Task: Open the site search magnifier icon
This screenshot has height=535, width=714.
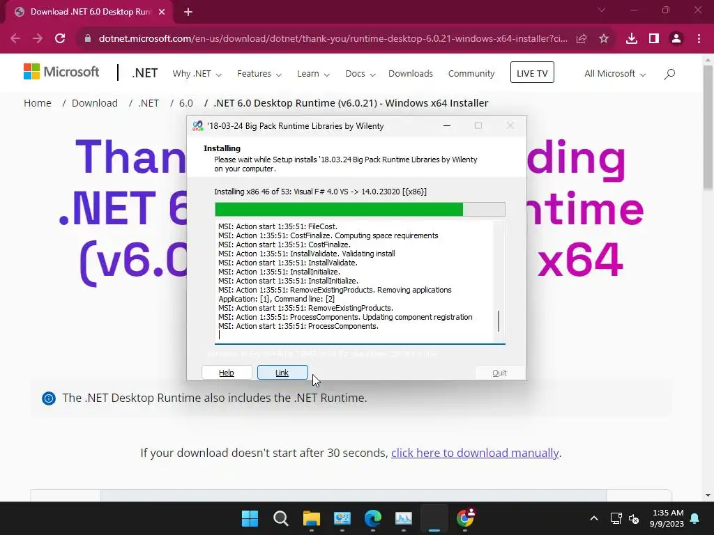Action: [669, 74]
